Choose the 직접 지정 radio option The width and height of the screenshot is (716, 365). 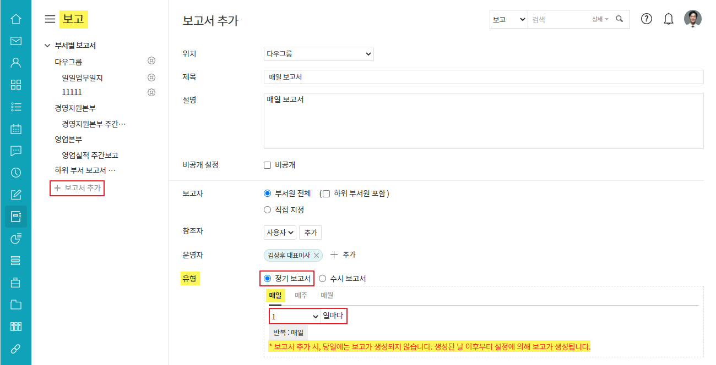click(268, 209)
